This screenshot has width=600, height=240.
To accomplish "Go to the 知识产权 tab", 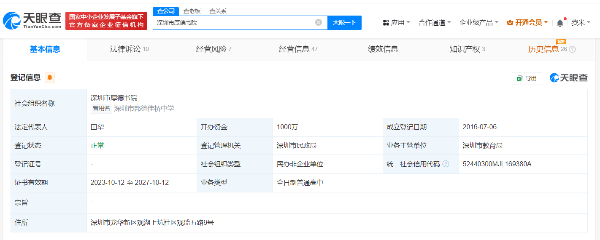I will click(467, 49).
